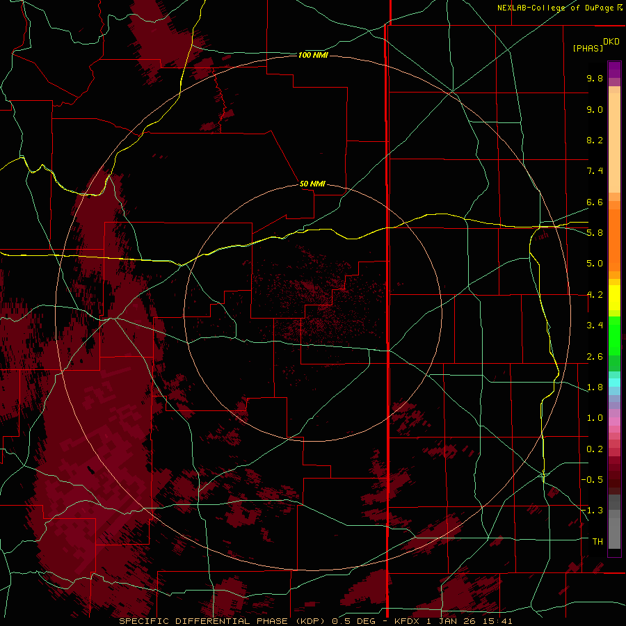Click the TH threshold label on the scale

click(597, 542)
